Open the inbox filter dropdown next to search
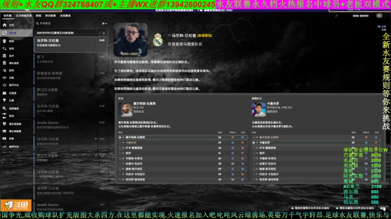The width and height of the screenshot is (391, 219). pos(104,23)
